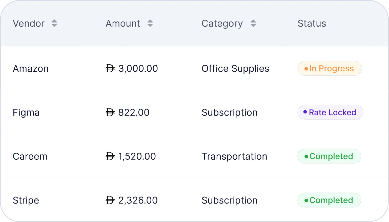
Task: Sort table by Amount column arrows
Action: [150, 23]
